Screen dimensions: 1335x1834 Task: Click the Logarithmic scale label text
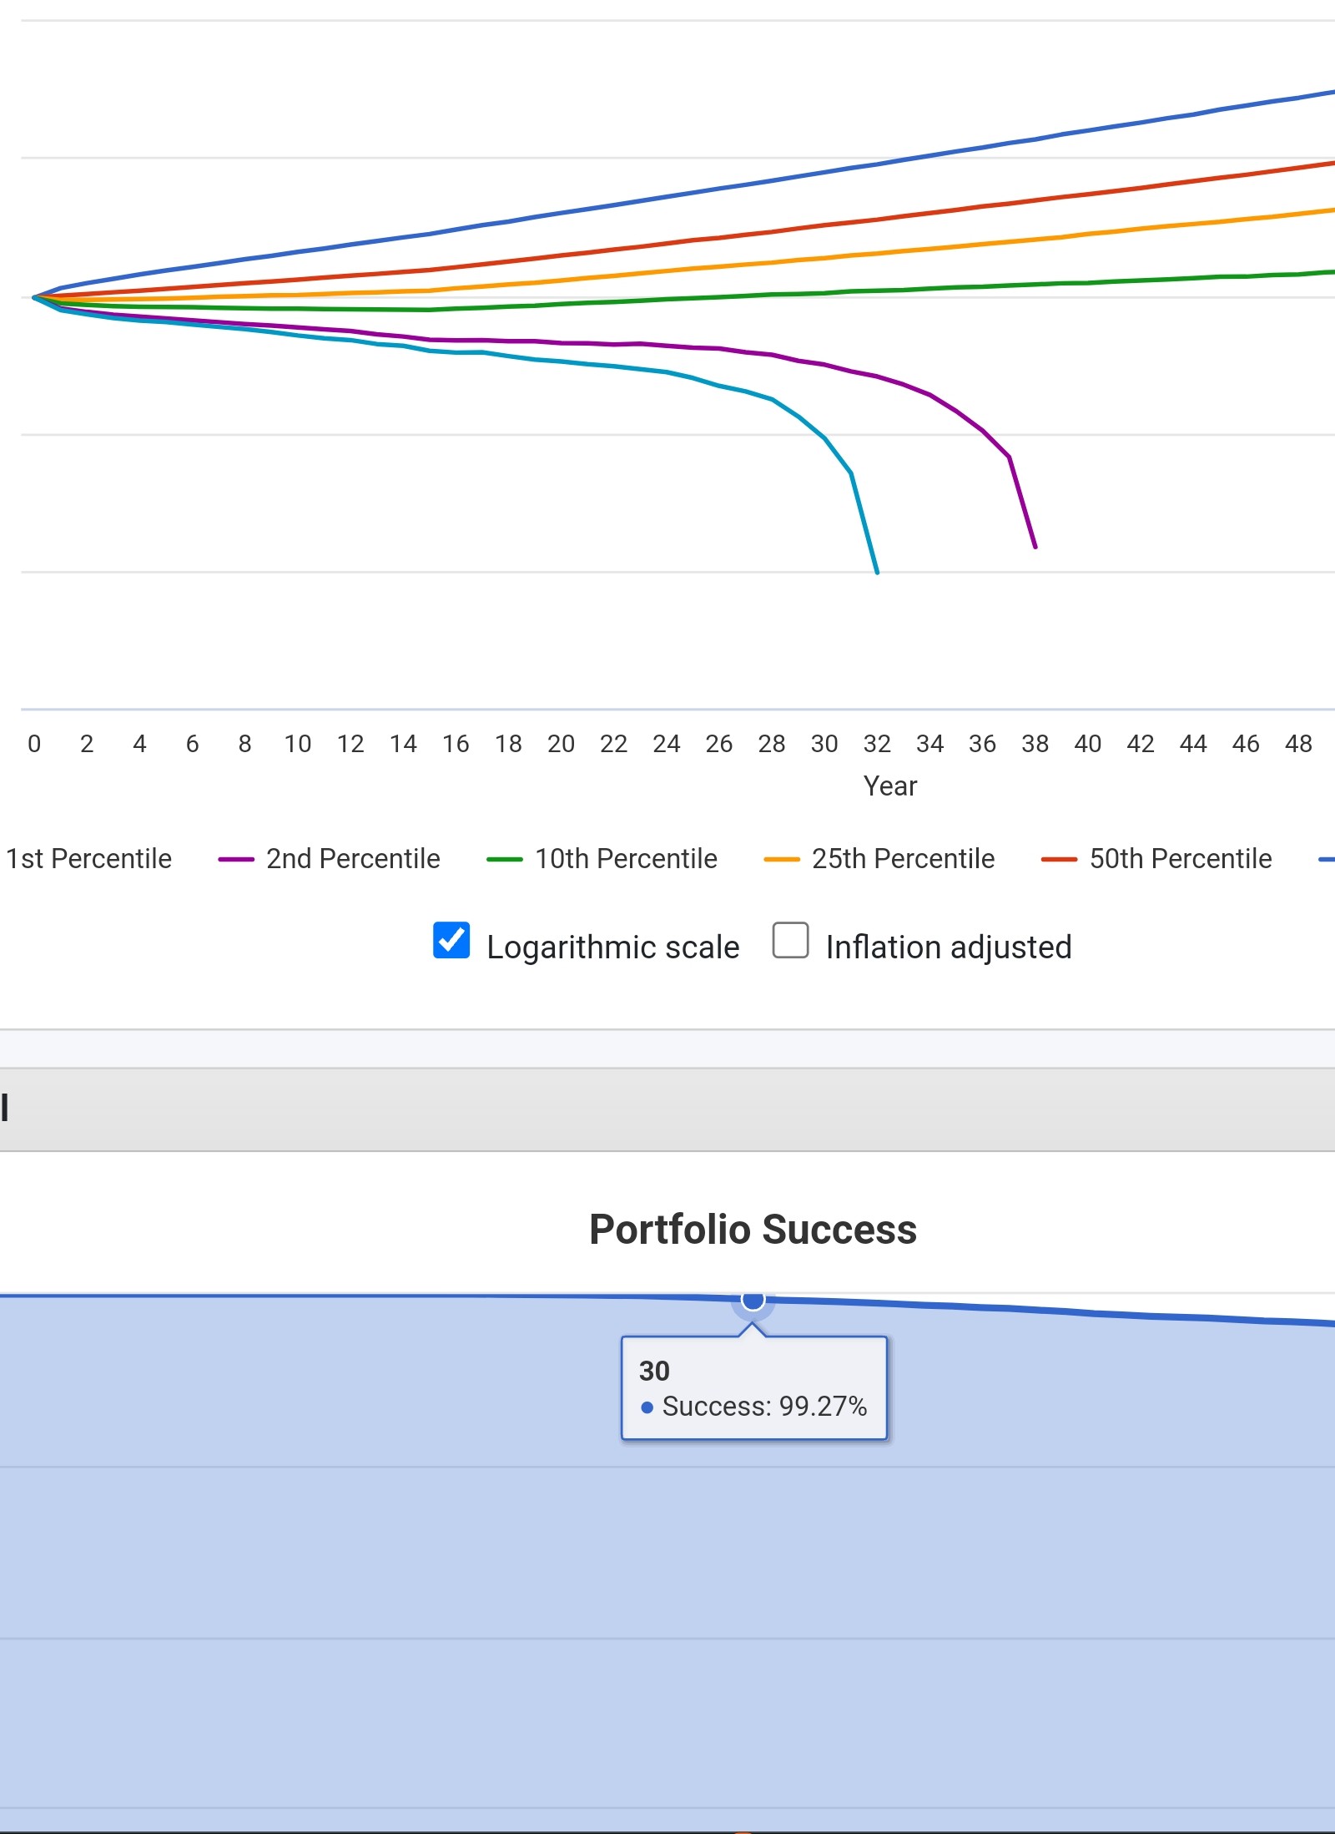point(612,947)
